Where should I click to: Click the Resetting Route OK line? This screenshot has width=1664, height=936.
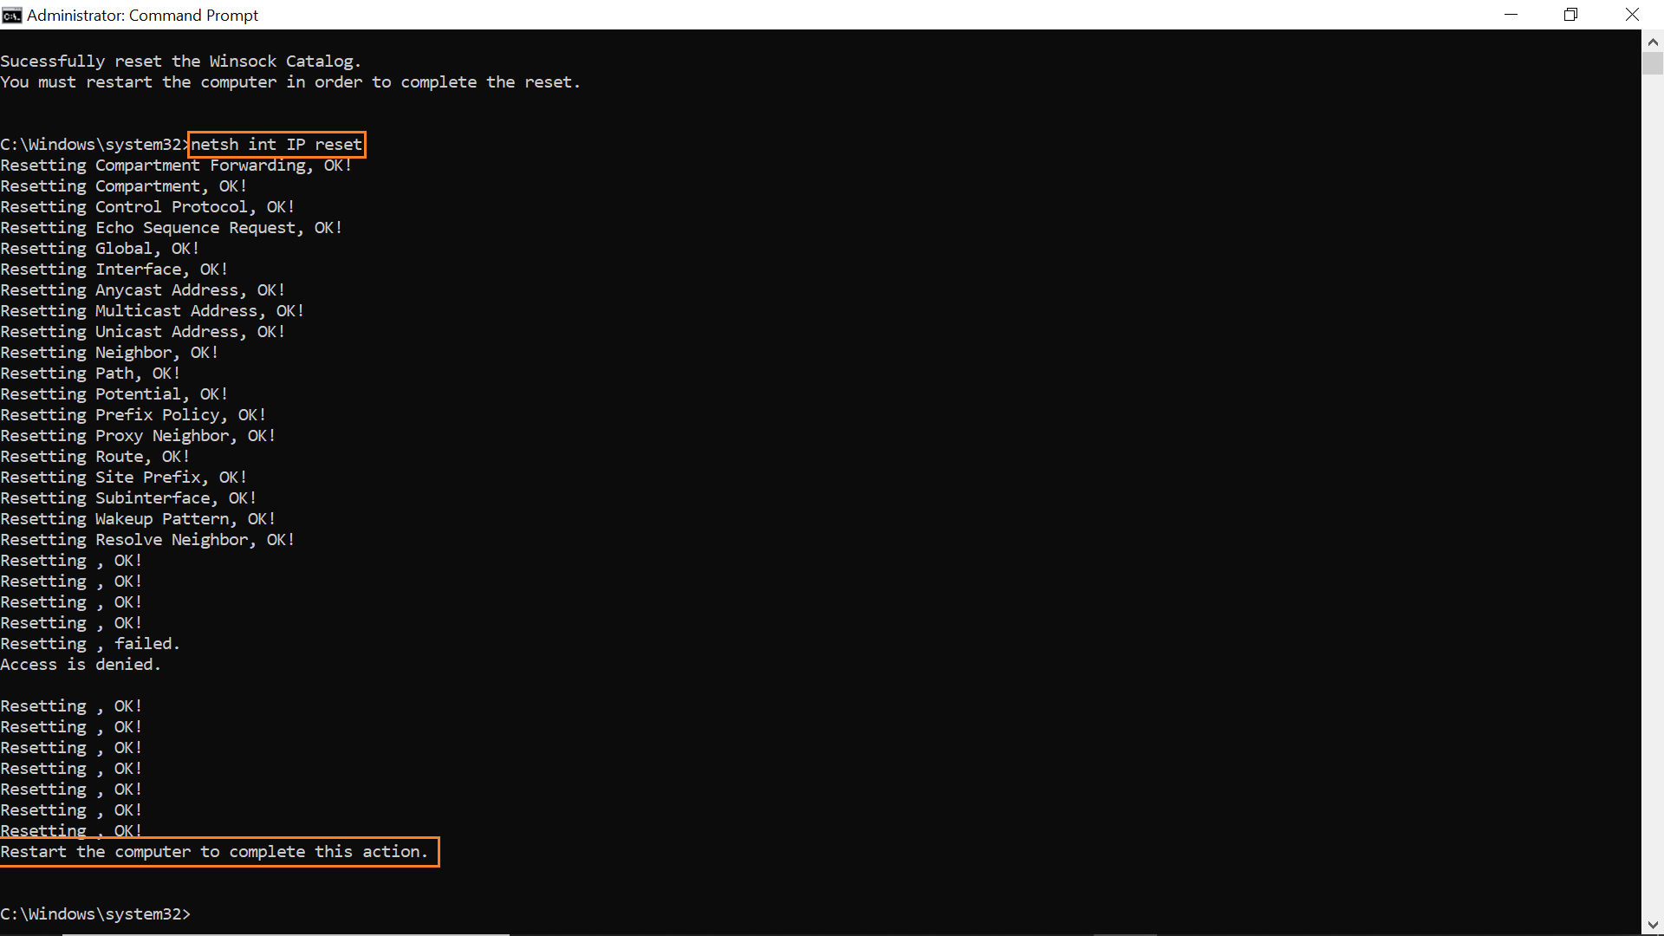click(94, 456)
